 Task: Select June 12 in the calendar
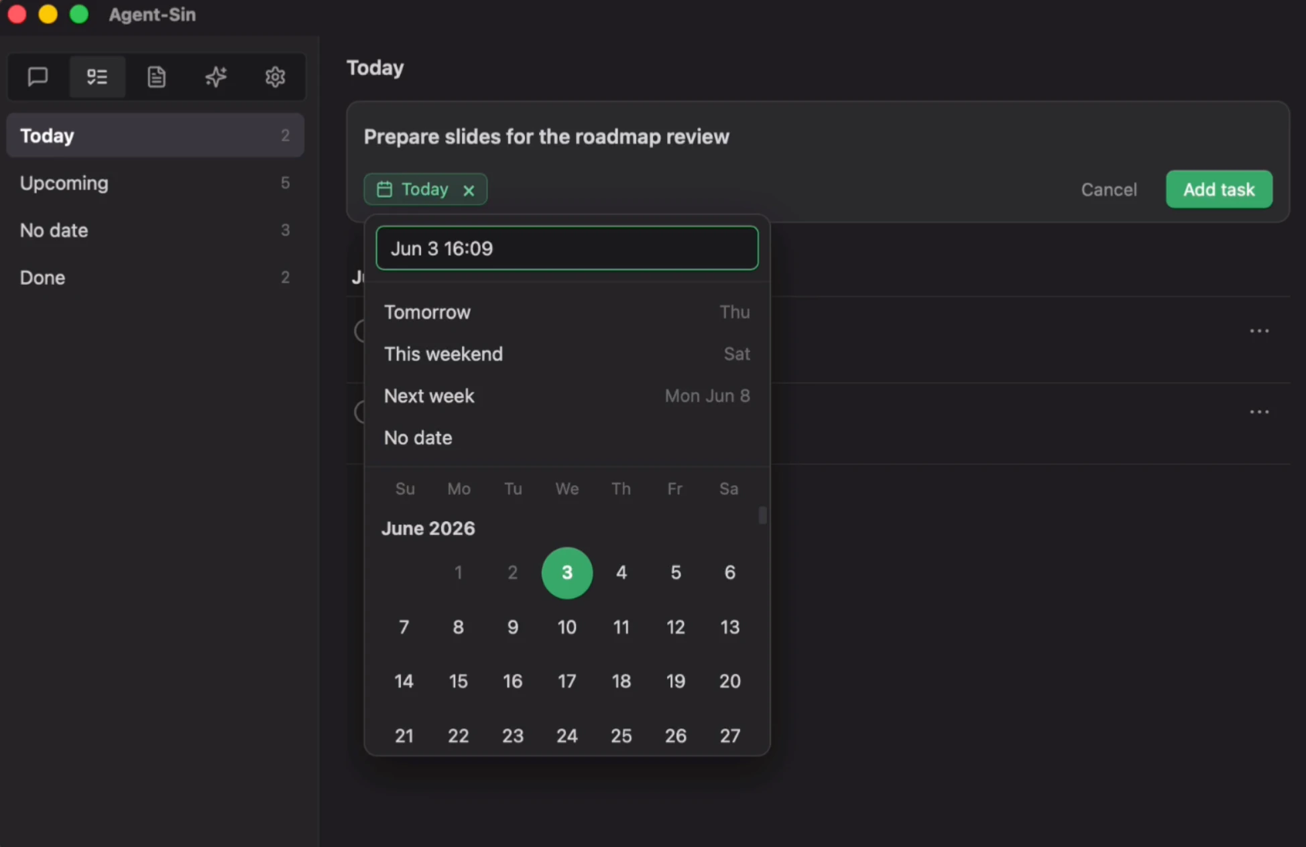(676, 627)
